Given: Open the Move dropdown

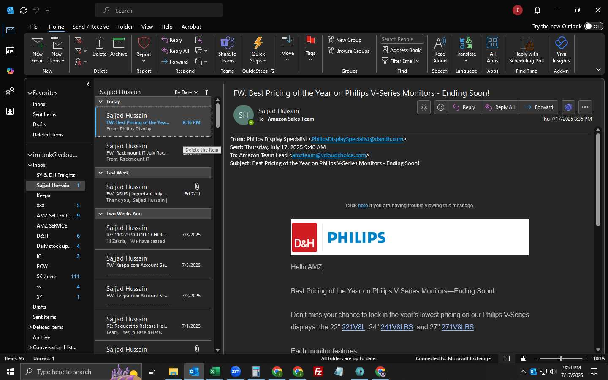Looking at the screenshot, I should click(x=288, y=49).
